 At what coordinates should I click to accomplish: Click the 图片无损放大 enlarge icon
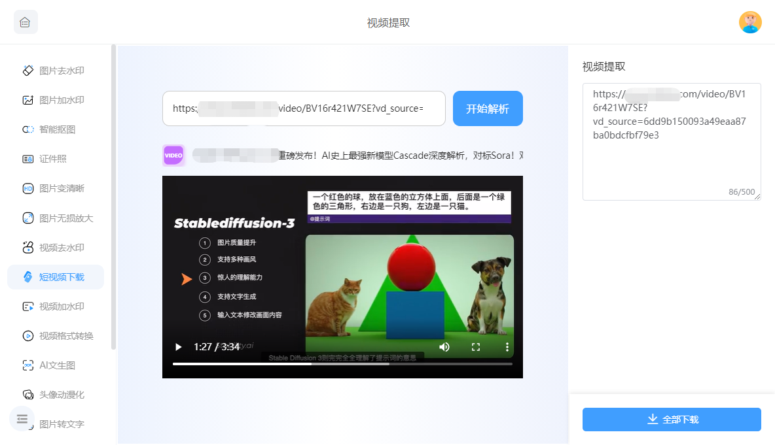(x=28, y=218)
